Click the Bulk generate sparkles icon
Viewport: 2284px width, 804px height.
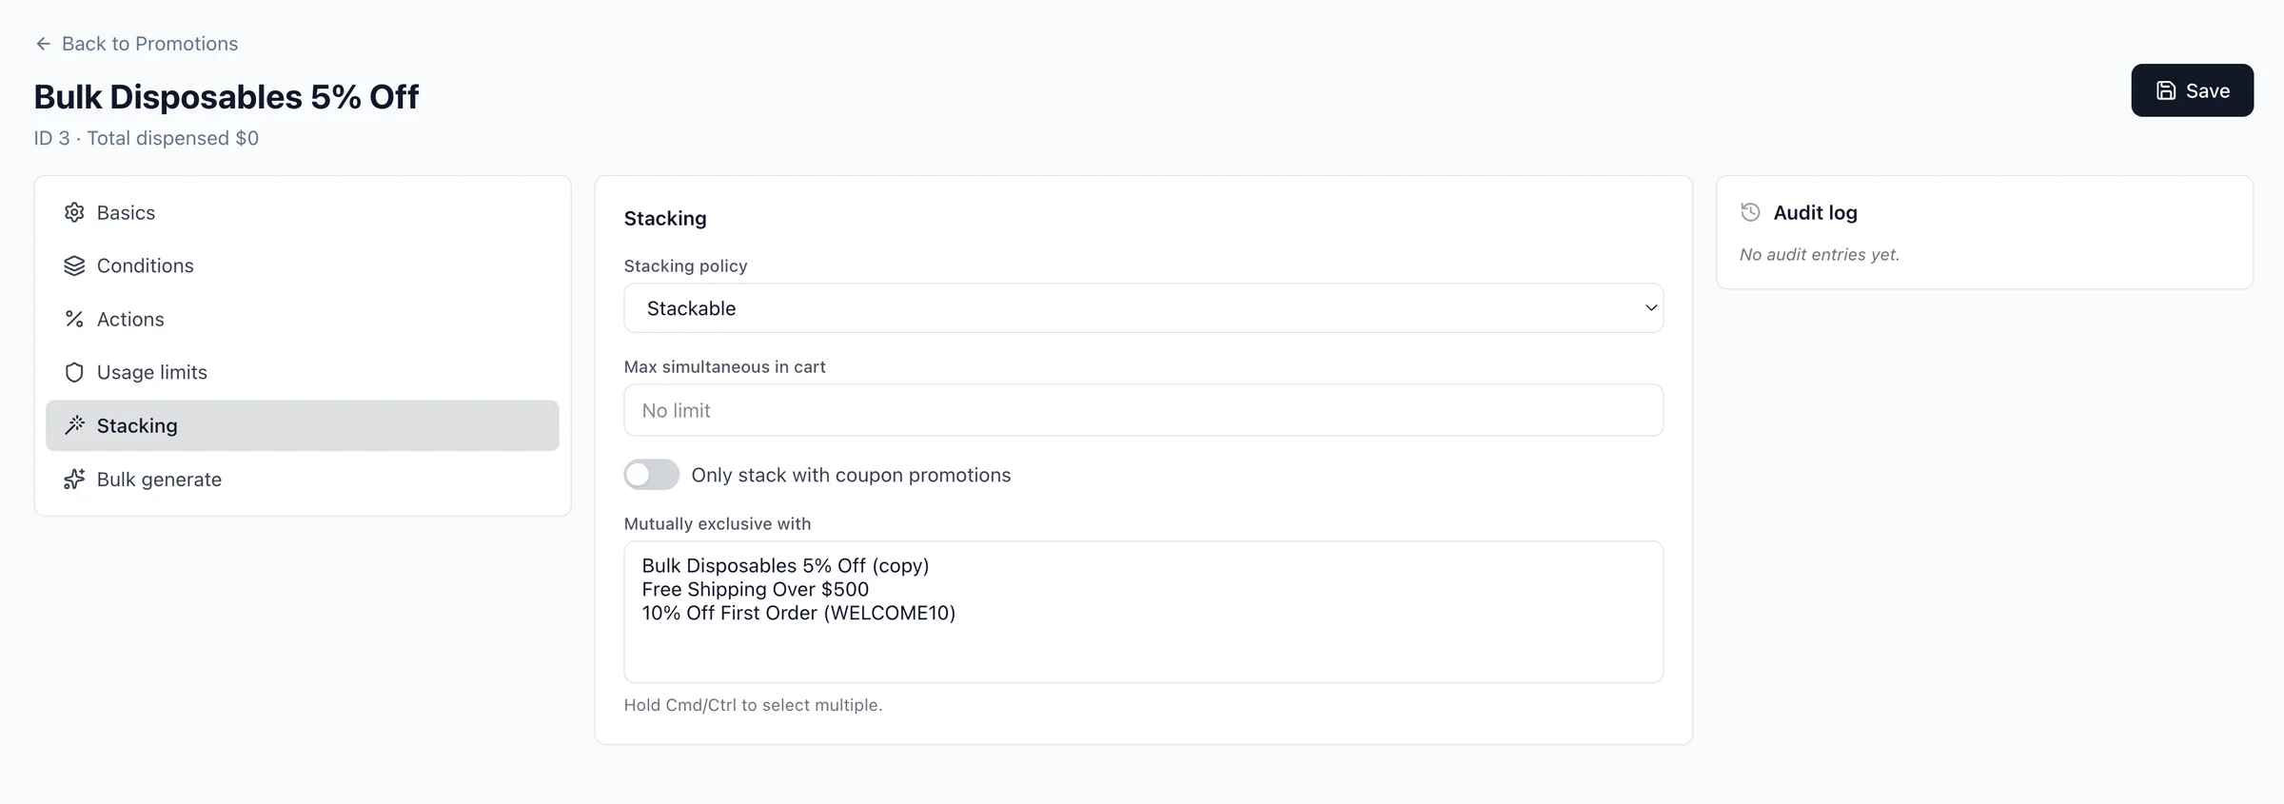(74, 479)
